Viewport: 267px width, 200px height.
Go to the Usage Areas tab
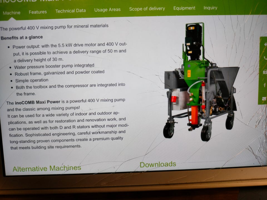(x=107, y=10)
